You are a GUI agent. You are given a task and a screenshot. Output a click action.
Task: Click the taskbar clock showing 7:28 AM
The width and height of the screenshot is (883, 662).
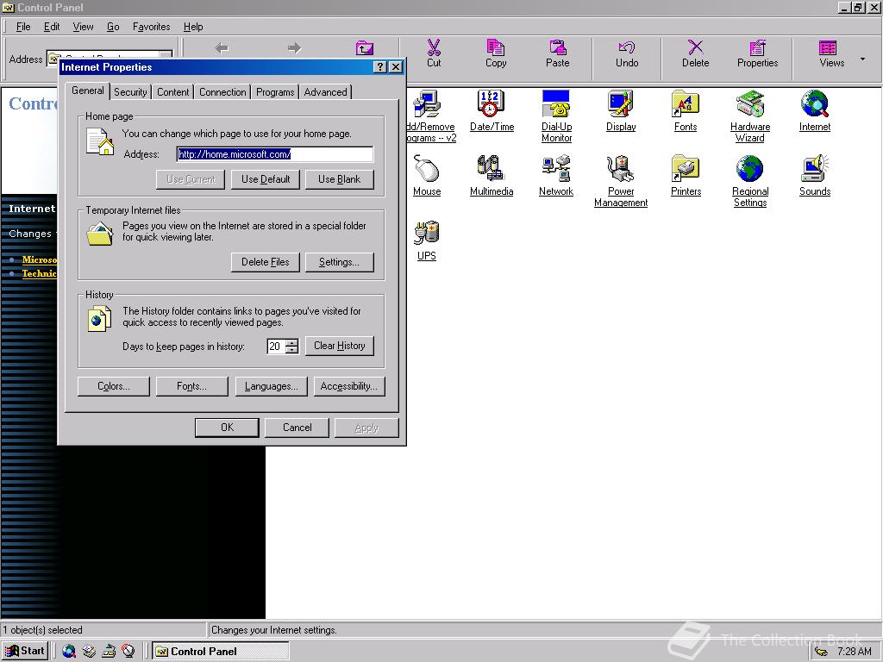pyautogui.click(x=854, y=652)
